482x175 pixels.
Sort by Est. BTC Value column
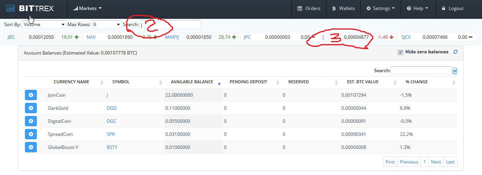coord(363,82)
